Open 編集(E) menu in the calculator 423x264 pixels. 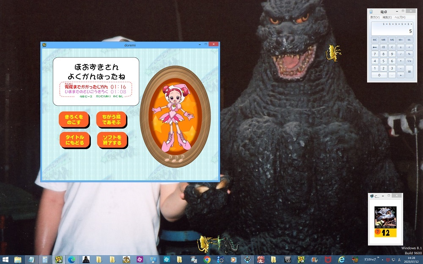387,17
